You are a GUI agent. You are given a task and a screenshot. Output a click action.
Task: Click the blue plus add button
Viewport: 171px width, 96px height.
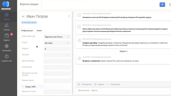pyautogui.click(x=162, y=5)
